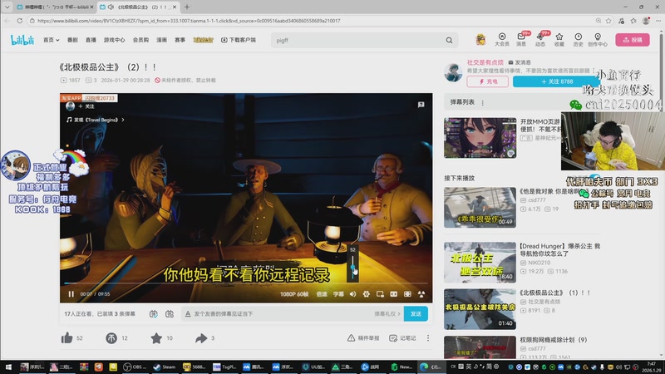Open OBS from the taskbar

click(135, 367)
